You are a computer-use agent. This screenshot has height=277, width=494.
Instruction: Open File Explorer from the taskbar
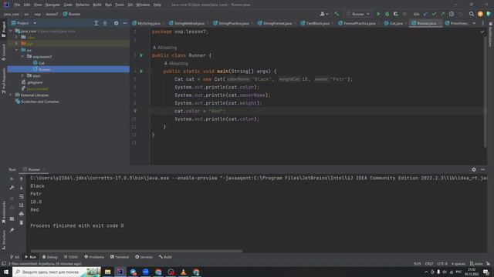(x=108, y=272)
